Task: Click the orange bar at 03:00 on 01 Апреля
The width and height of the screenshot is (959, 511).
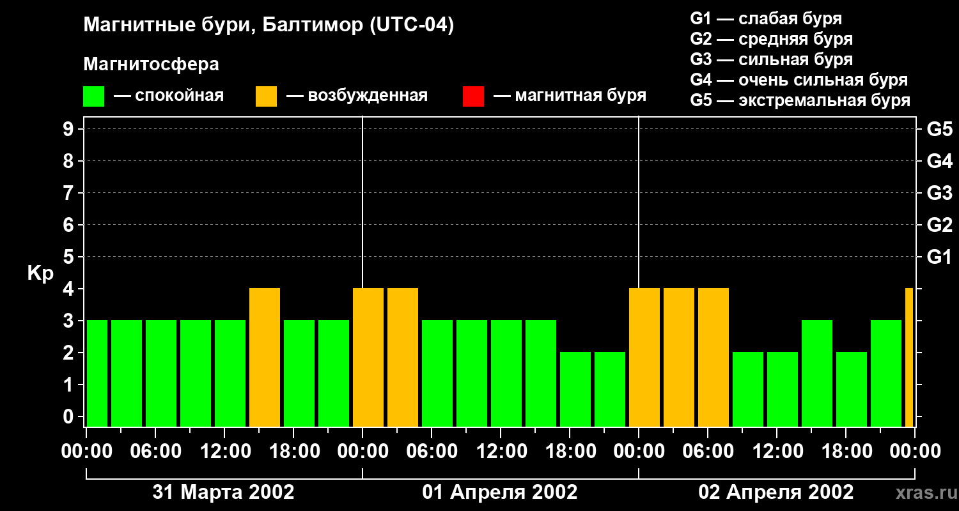Action: [403, 358]
